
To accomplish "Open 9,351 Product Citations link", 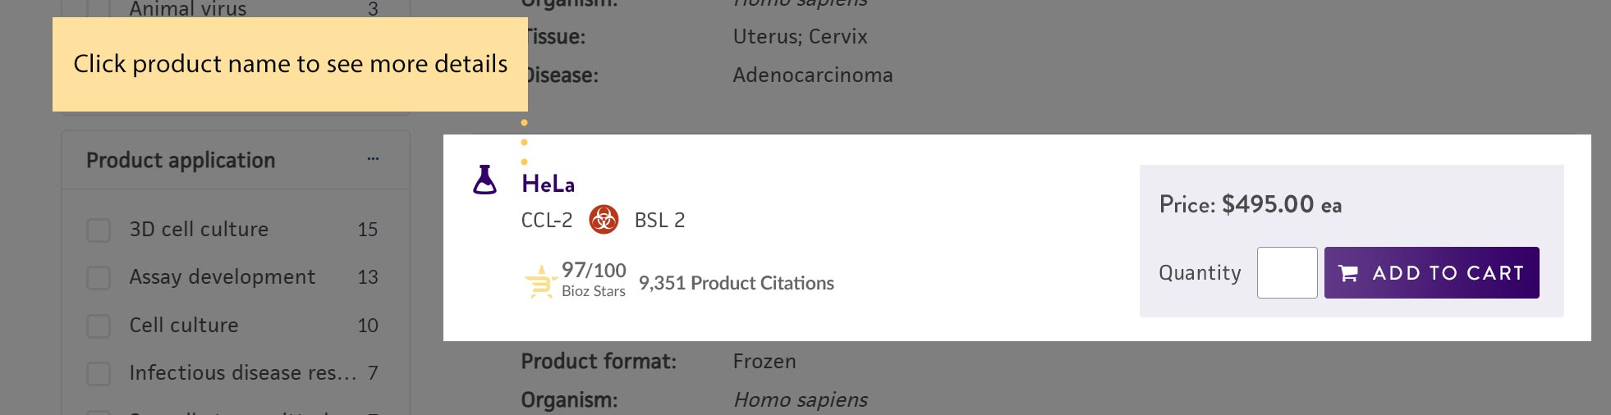I will click(x=736, y=283).
